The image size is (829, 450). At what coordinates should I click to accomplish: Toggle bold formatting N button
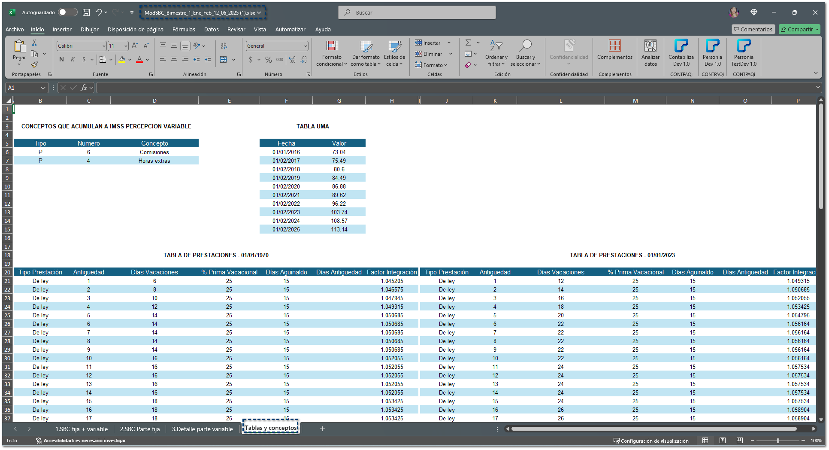(x=61, y=60)
